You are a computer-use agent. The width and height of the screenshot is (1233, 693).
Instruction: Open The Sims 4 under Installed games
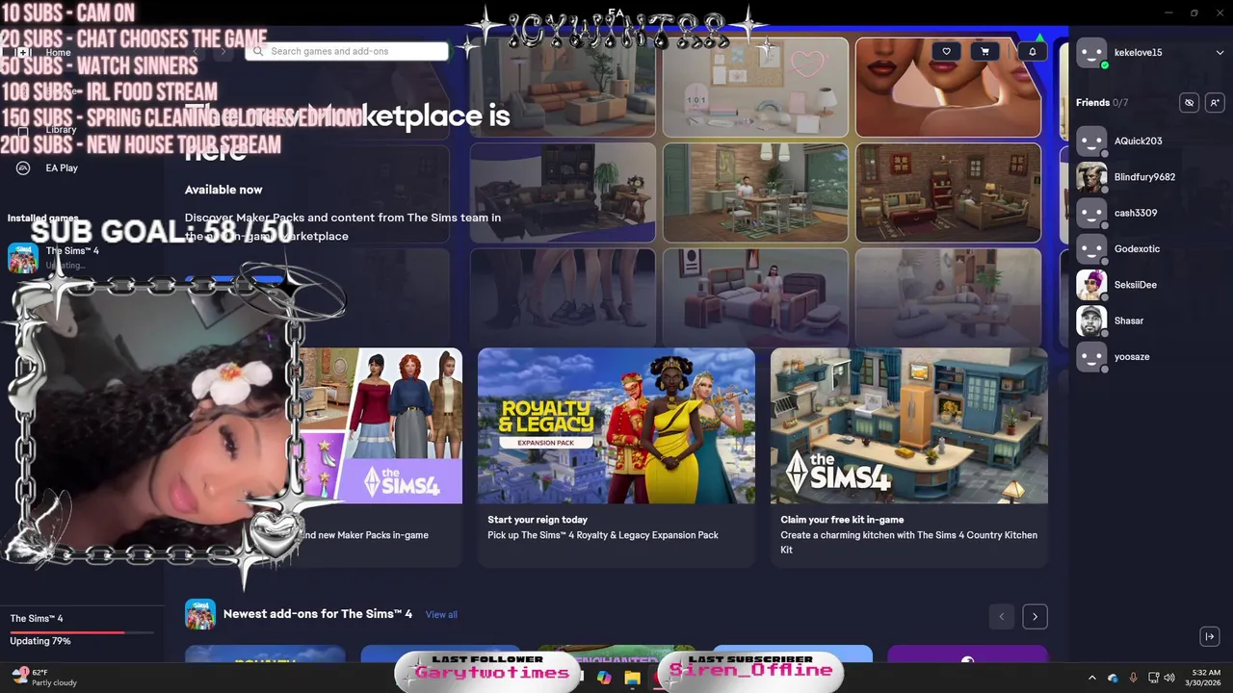[x=72, y=257]
